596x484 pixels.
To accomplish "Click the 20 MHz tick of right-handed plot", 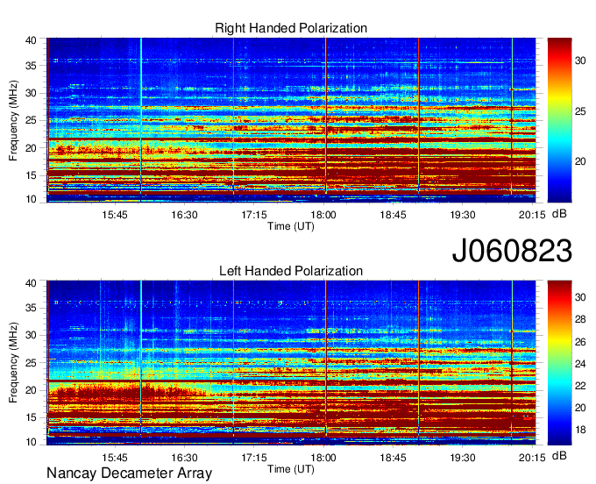I will (31, 148).
